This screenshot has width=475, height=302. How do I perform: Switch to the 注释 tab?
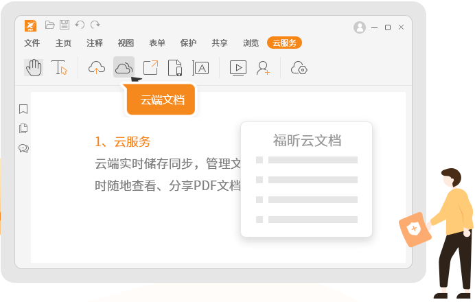(x=95, y=43)
